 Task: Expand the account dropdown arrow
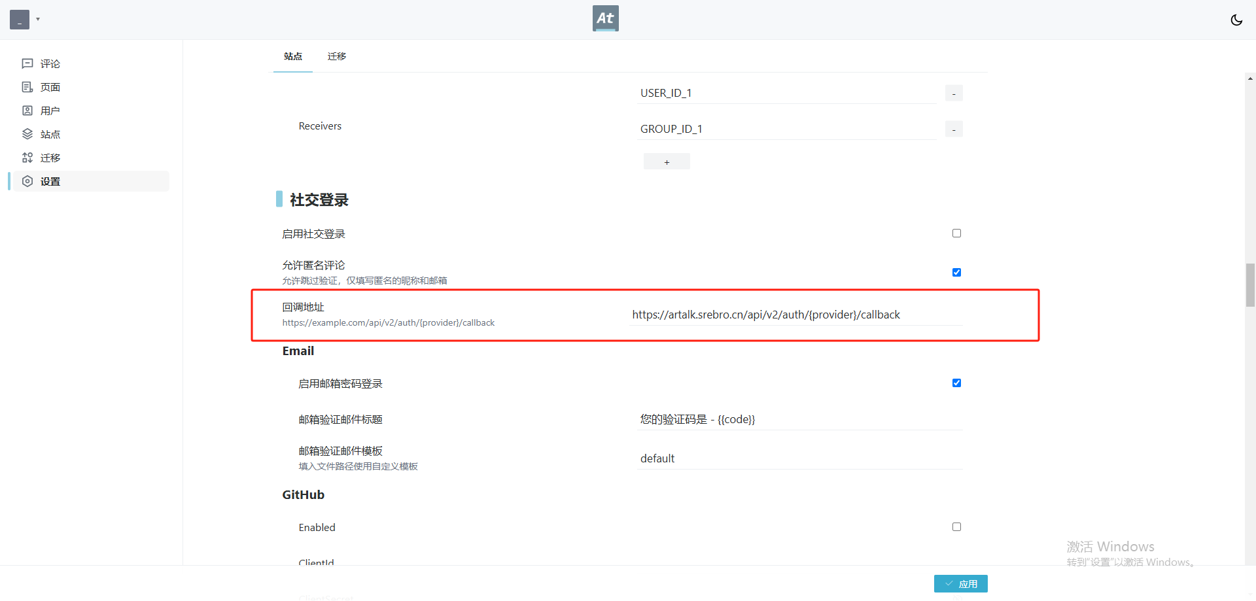[x=38, y=20]
